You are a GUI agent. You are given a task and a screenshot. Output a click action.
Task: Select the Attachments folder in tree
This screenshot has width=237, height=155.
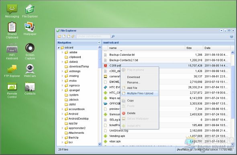(x=74, y=133)
